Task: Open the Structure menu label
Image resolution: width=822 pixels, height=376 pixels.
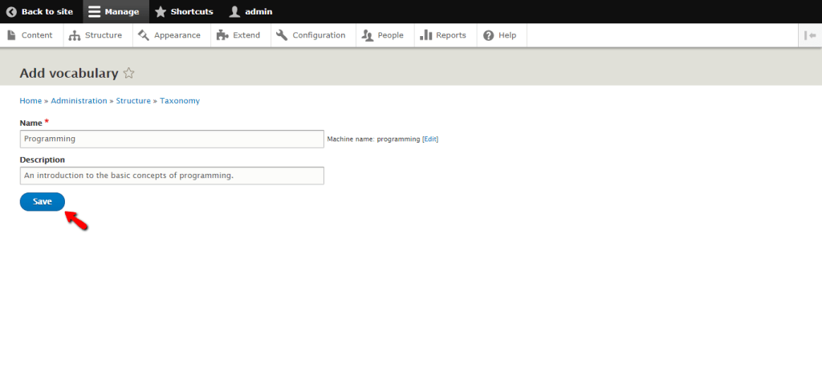Action: [104, 35]
